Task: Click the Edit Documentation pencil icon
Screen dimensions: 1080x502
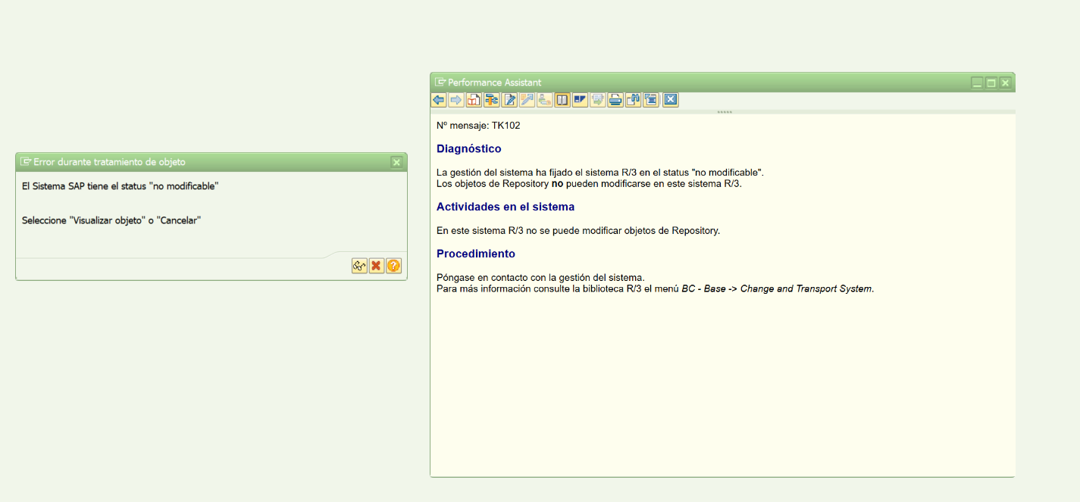Action: [x=509, y=100]
